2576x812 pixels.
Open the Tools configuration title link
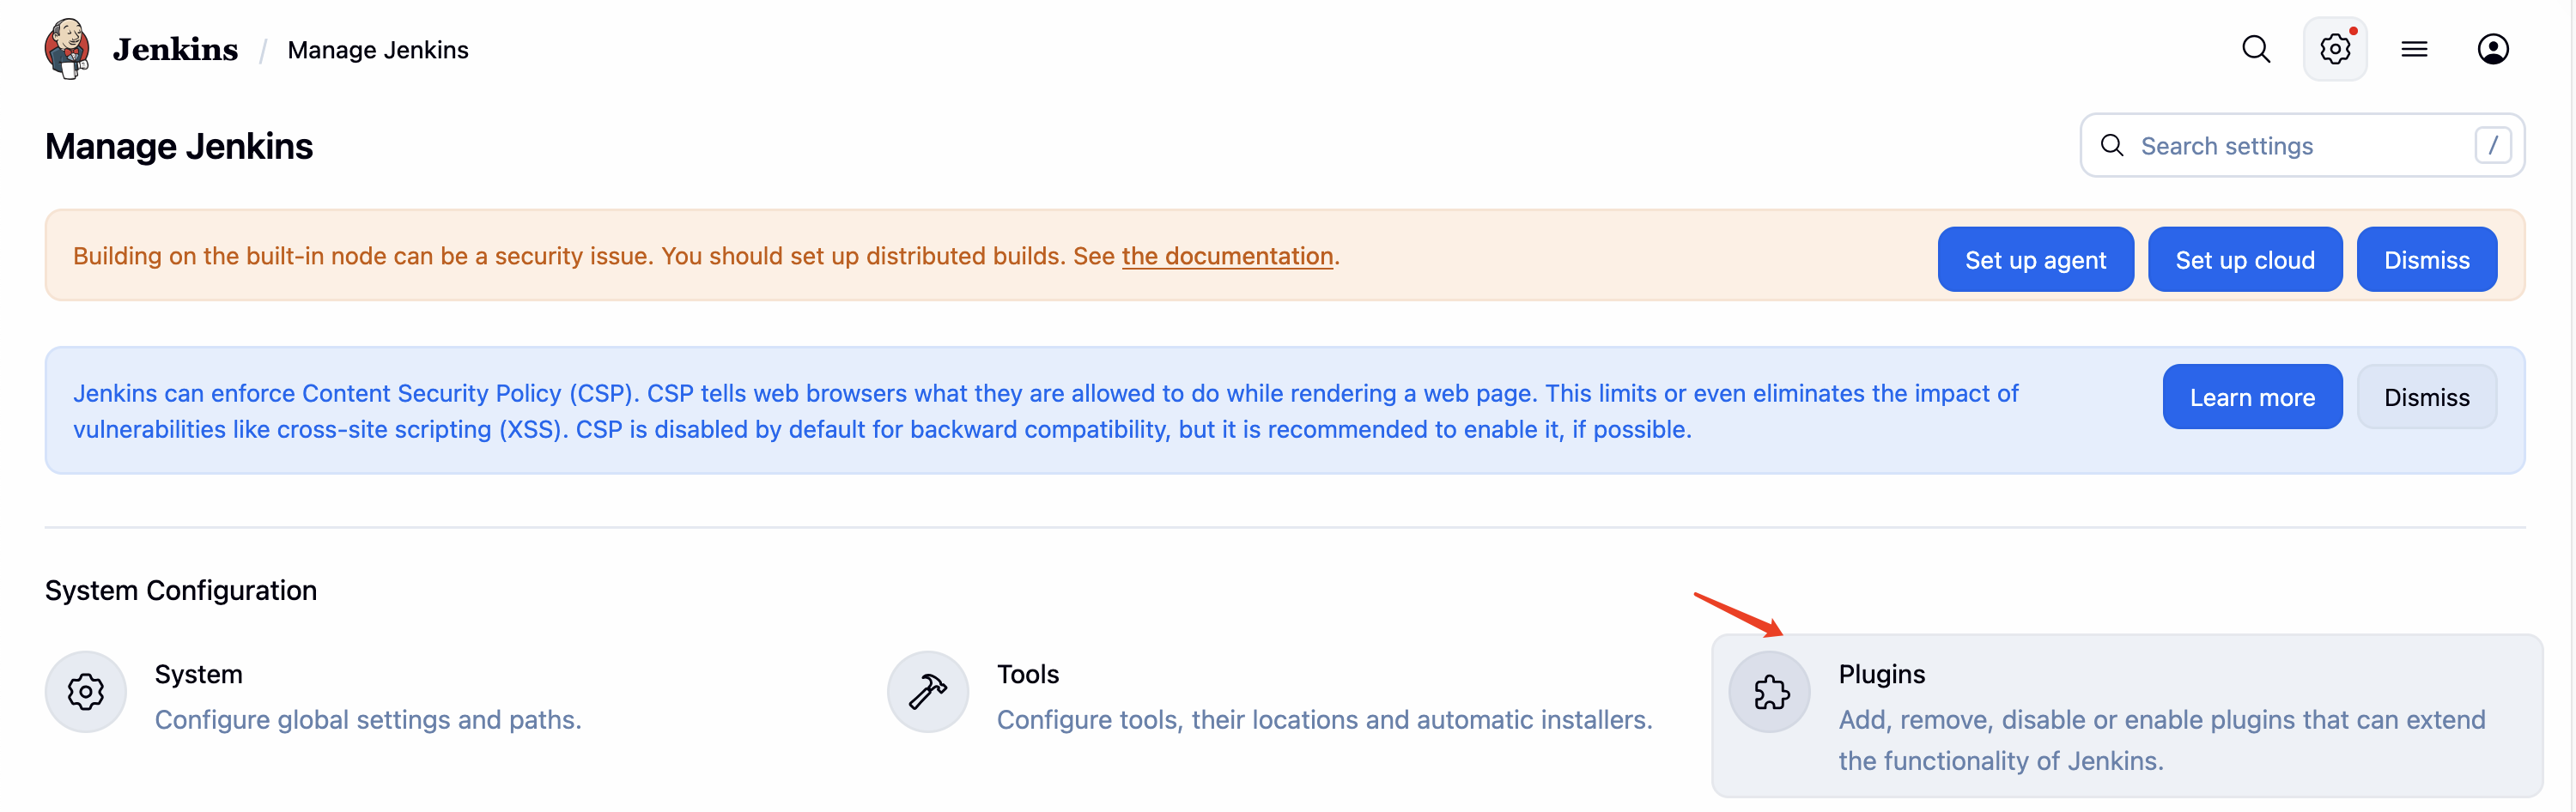[x=1027, y=674]
